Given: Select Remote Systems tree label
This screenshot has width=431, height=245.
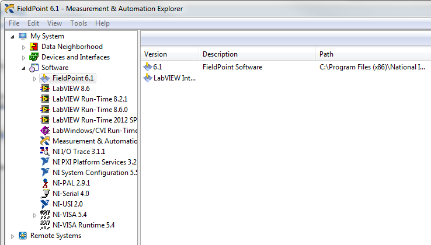Looking at the screenshot, I should coord(56,236).
